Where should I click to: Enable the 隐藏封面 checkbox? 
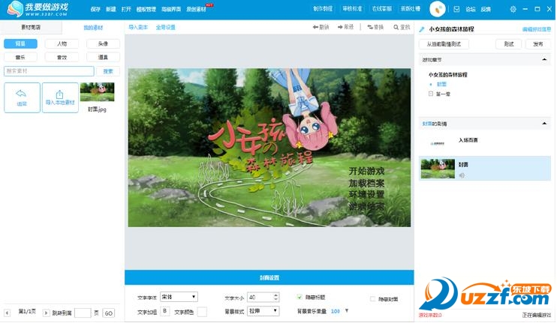click(x=373, y=299)
